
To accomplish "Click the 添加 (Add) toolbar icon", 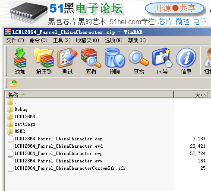I will coord(20,61).
